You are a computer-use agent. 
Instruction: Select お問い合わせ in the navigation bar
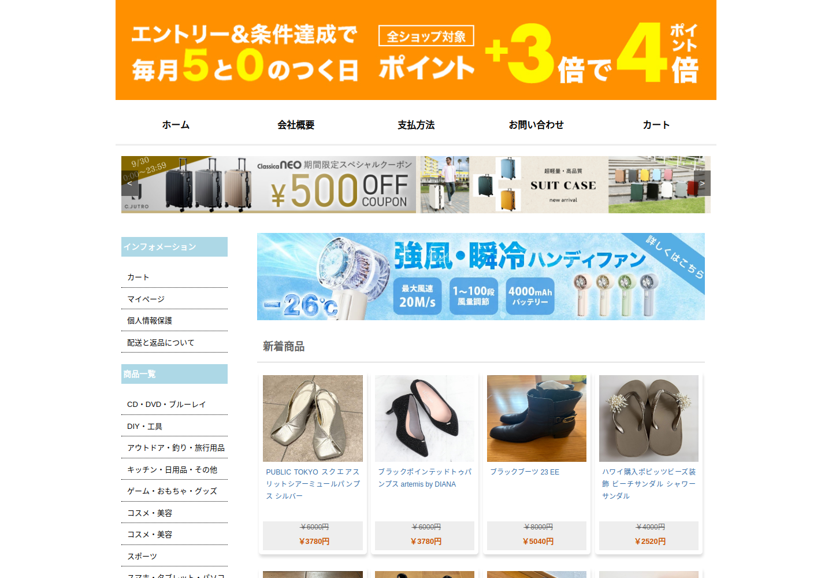point(536,125)
